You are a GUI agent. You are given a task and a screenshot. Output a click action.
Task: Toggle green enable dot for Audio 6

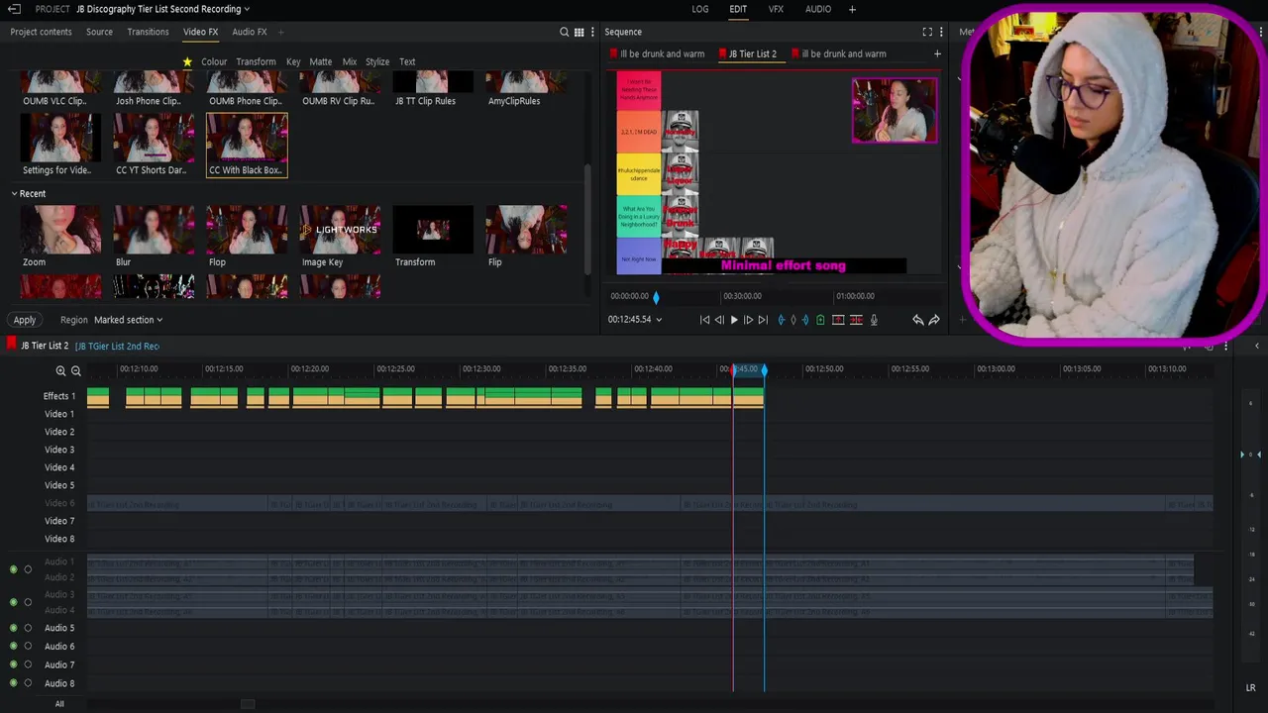point(14,647)
